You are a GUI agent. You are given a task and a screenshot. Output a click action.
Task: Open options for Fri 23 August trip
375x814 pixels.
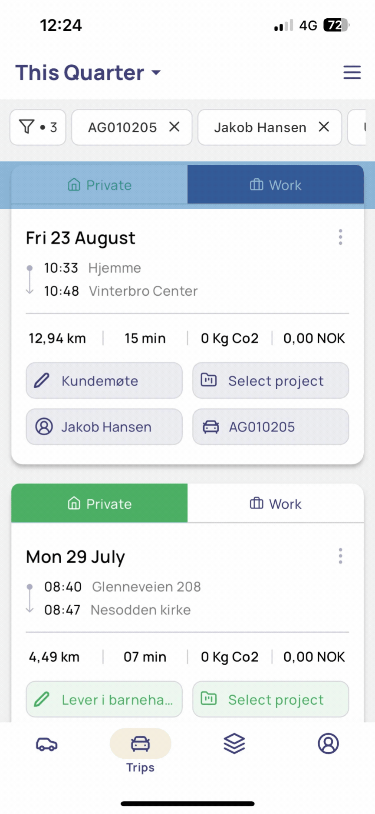click(x=341, y=237)
